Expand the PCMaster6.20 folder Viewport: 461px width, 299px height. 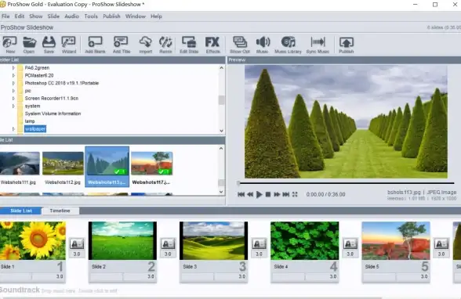(13, 75)
